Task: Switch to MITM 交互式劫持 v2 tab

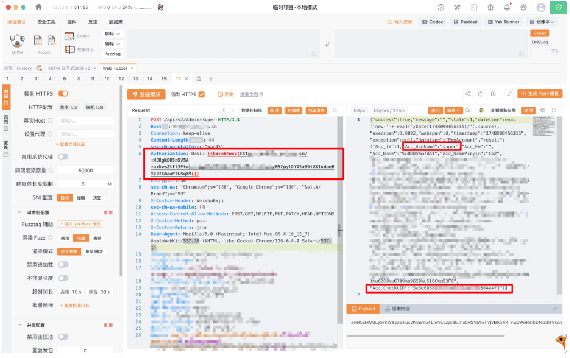Action: click(69, 68)
